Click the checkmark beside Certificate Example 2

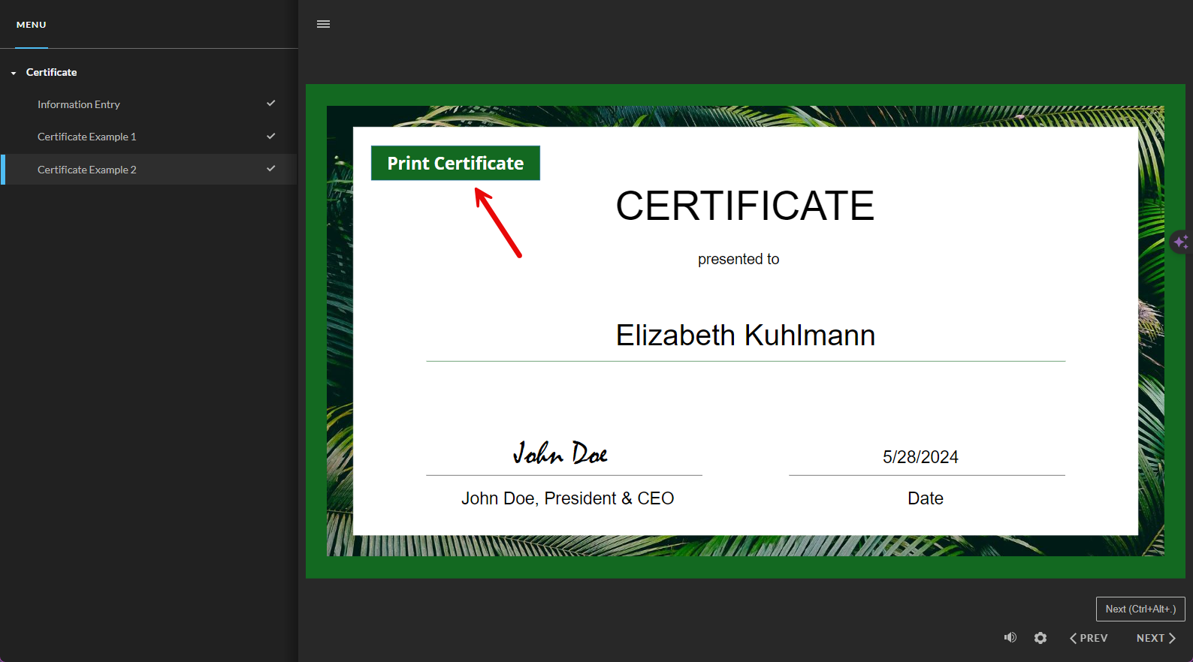tap(271, 169)
